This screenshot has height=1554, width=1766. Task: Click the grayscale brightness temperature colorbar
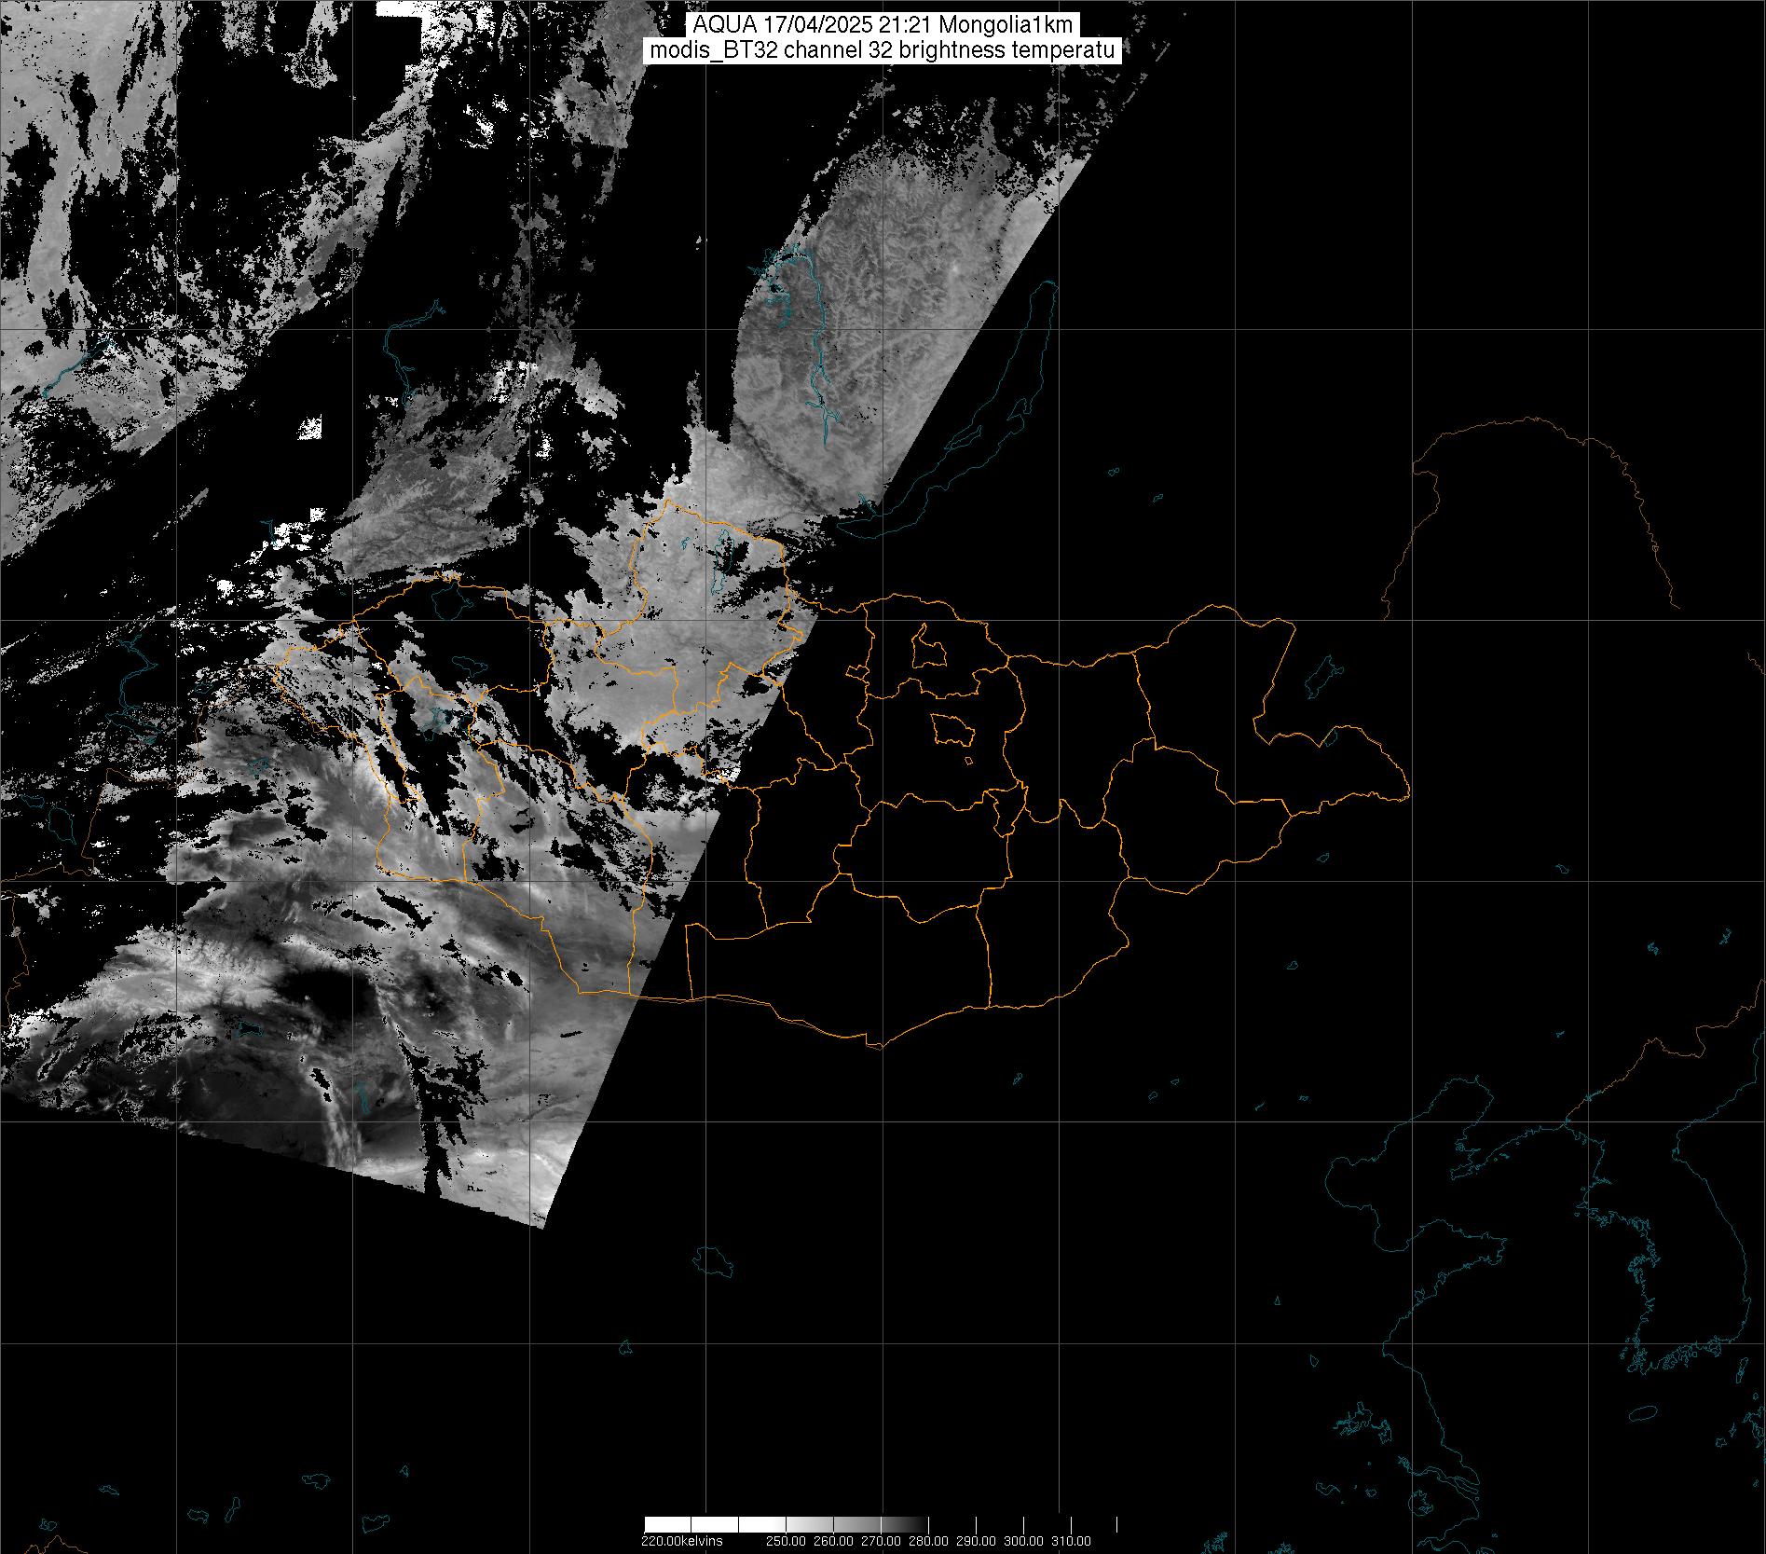click(881, 1525)
